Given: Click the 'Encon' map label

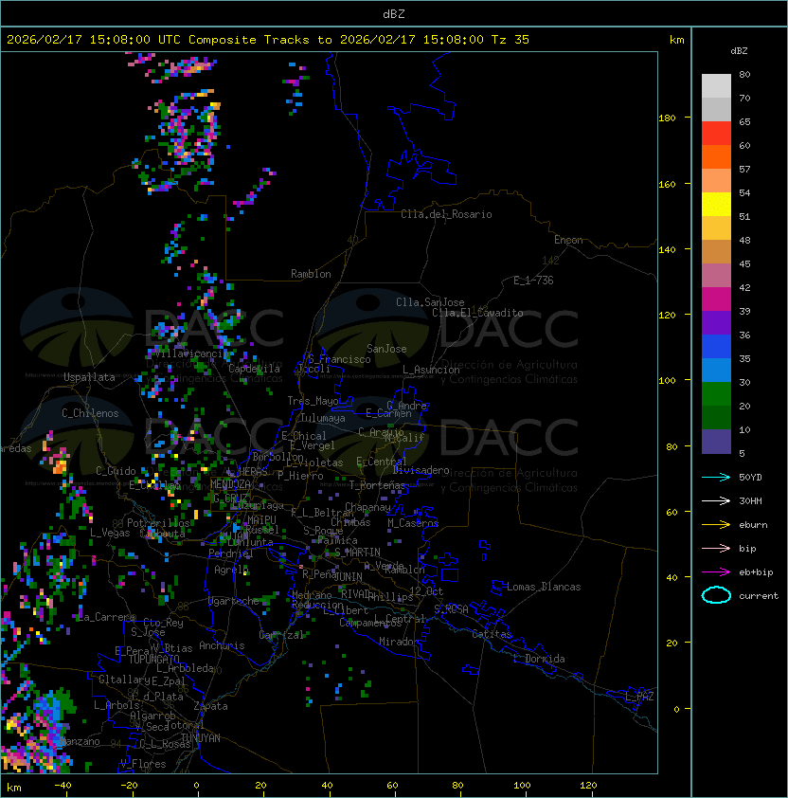Looking at the screenshot, I should 568,240.
